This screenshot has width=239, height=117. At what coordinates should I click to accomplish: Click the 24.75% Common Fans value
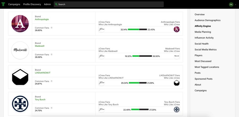tap(39, 110)
